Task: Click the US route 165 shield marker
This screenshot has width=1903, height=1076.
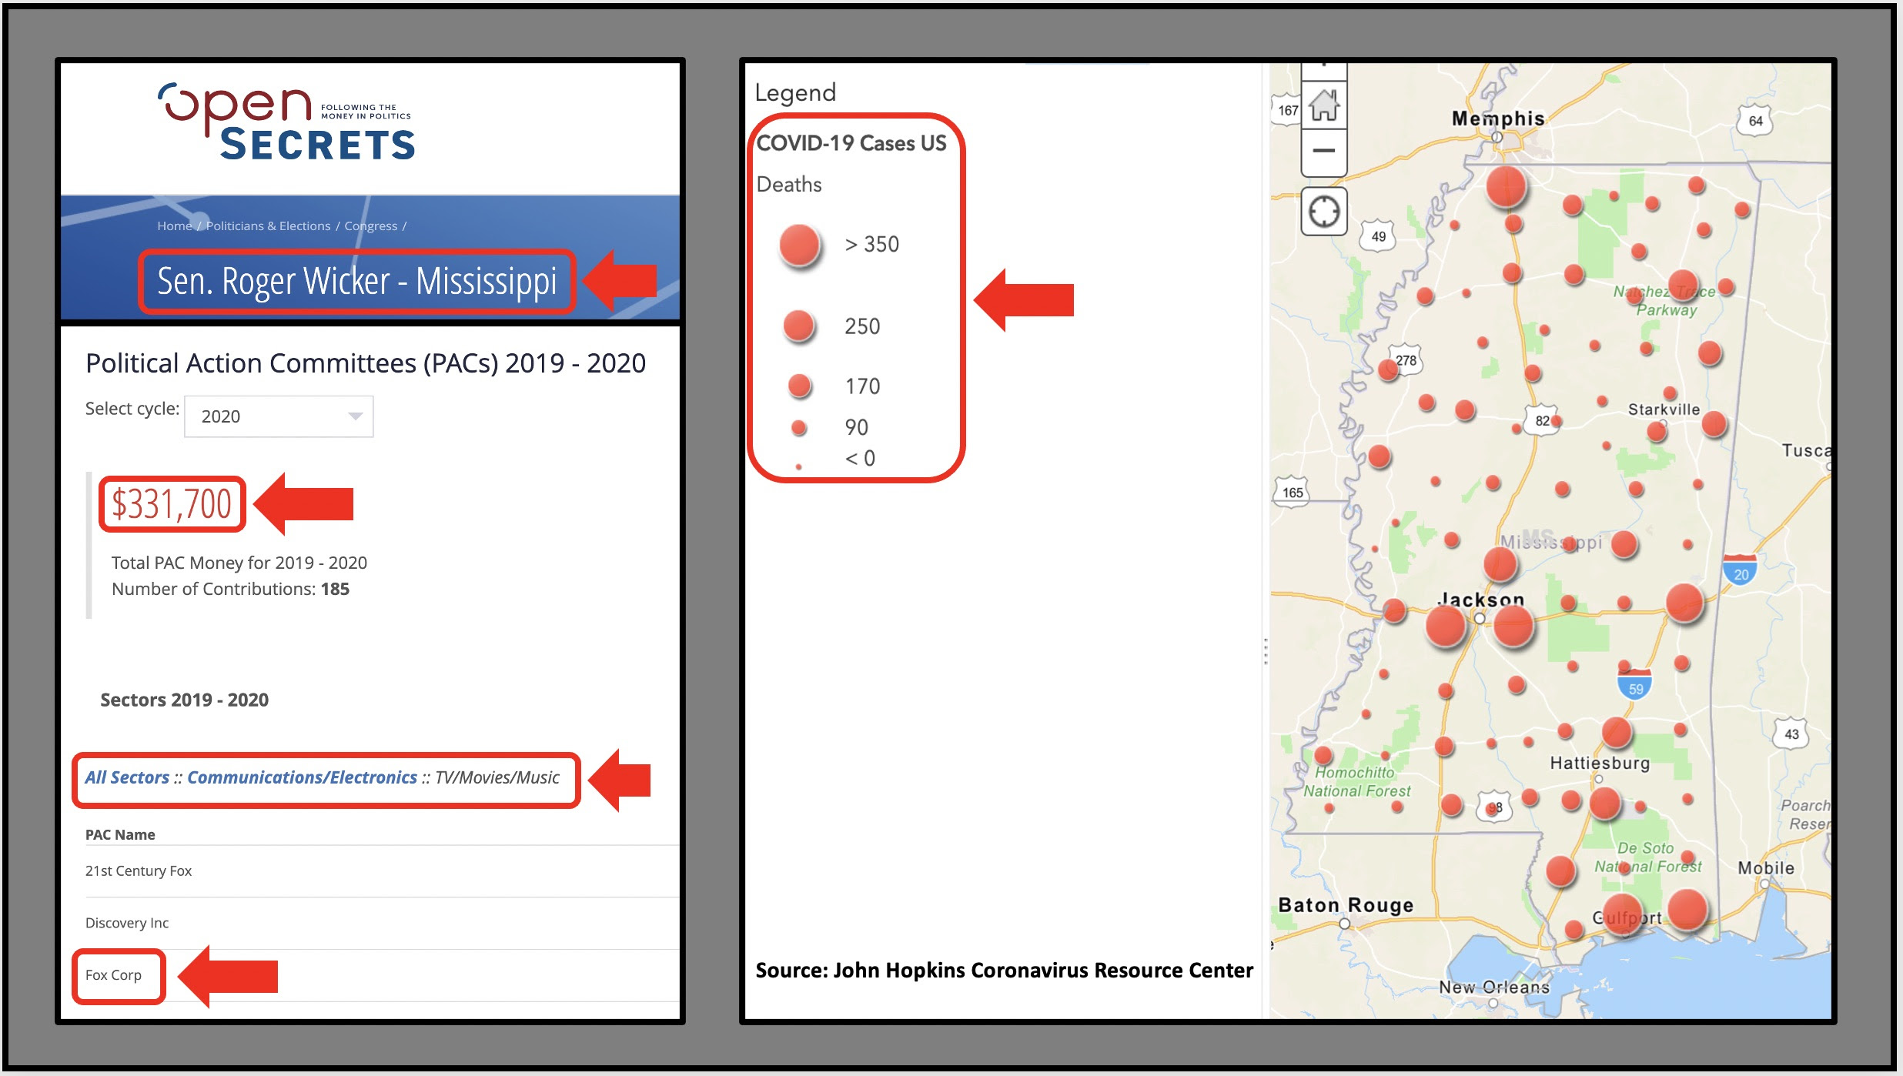Action: click(1293, 493)
